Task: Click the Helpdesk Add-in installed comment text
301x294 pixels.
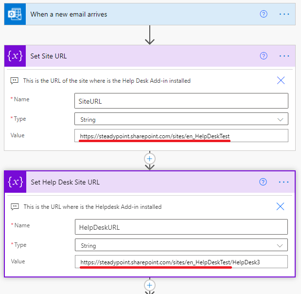Action: (x=92, y=207)
